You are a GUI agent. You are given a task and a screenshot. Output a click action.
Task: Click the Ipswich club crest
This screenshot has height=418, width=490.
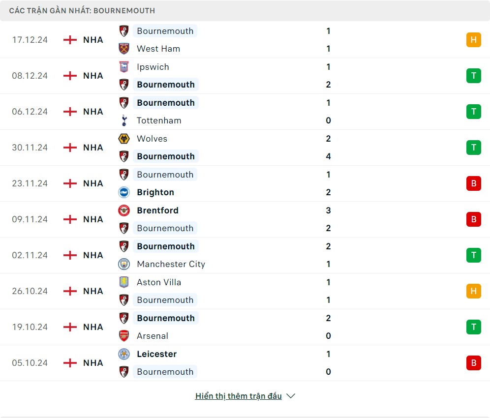[x=124, y=67]
